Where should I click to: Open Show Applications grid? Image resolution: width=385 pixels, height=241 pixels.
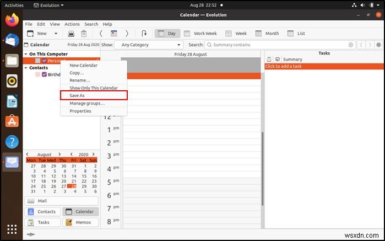pos(12,229)
